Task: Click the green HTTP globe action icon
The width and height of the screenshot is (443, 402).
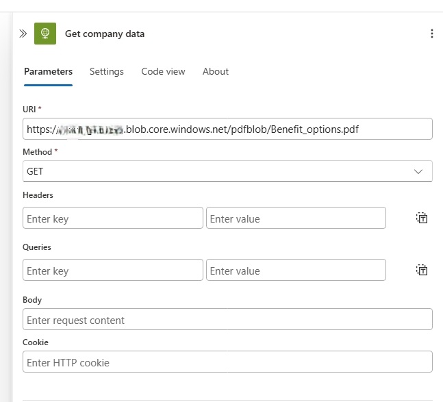Action: coord(45,34)
